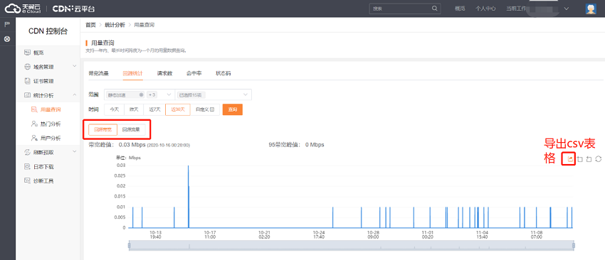The width and height of the screenshot is (605, 260).
Task: Switch to the 请求数 tab
Action: pos(164,73)
